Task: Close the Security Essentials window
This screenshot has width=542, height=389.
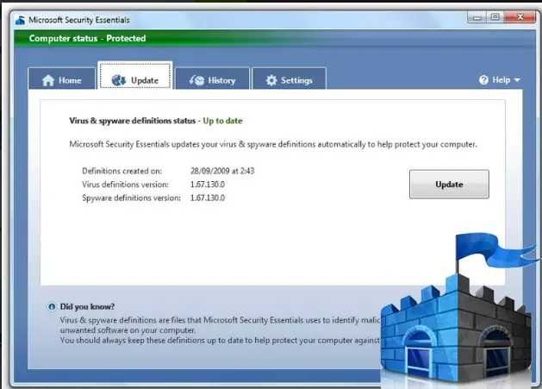Action: coord(520,17)
